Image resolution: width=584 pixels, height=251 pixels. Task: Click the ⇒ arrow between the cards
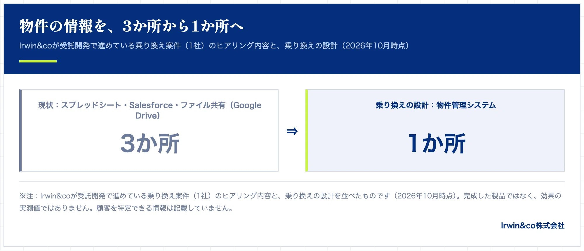292,131
